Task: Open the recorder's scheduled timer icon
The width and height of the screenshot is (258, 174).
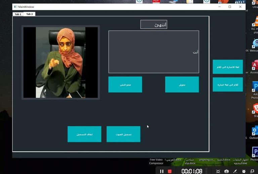Action: point(244,171)
